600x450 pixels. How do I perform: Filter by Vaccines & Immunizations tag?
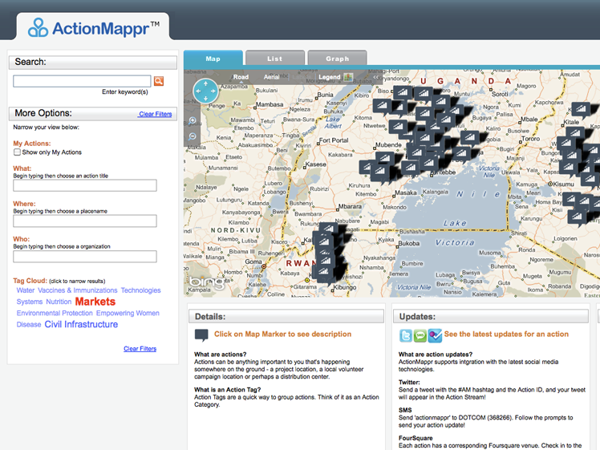tap(78, 290)
